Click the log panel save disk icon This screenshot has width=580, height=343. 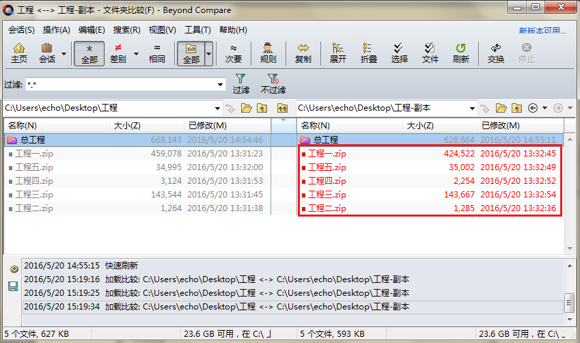click(13, 286)
